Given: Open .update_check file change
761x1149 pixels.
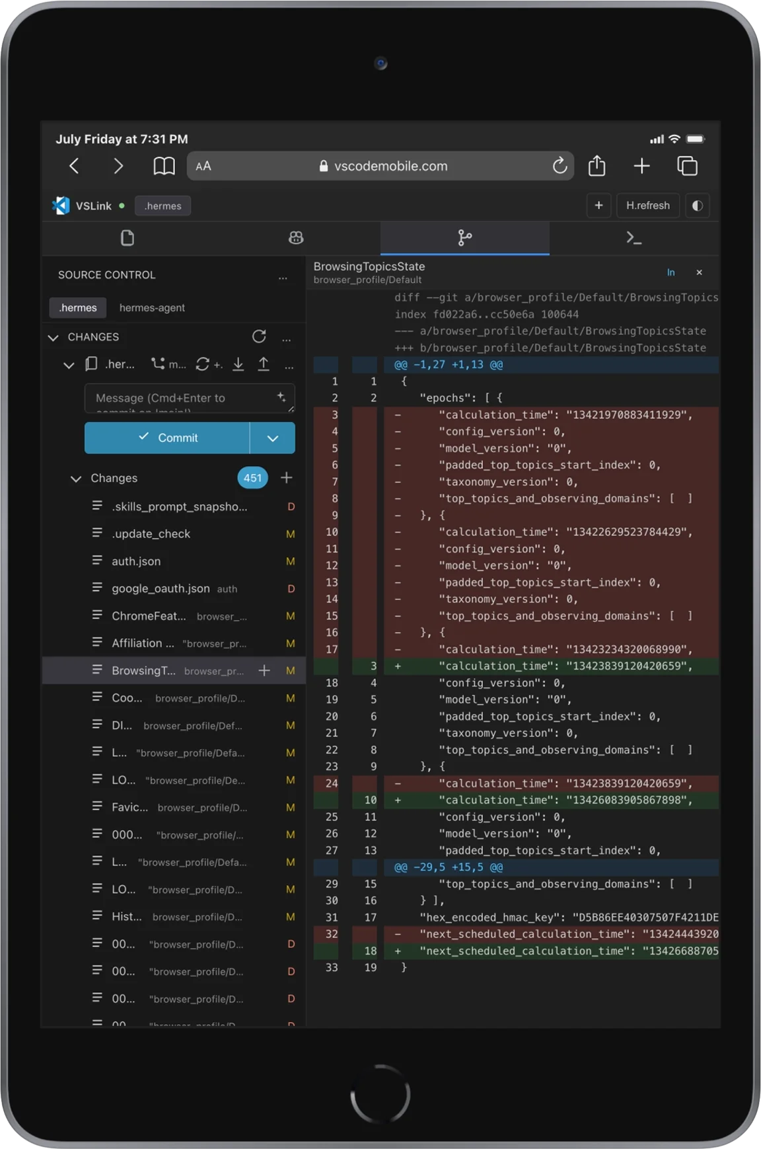Looking at the screenshot, I should pyautogui.click(x=174, y=534).
